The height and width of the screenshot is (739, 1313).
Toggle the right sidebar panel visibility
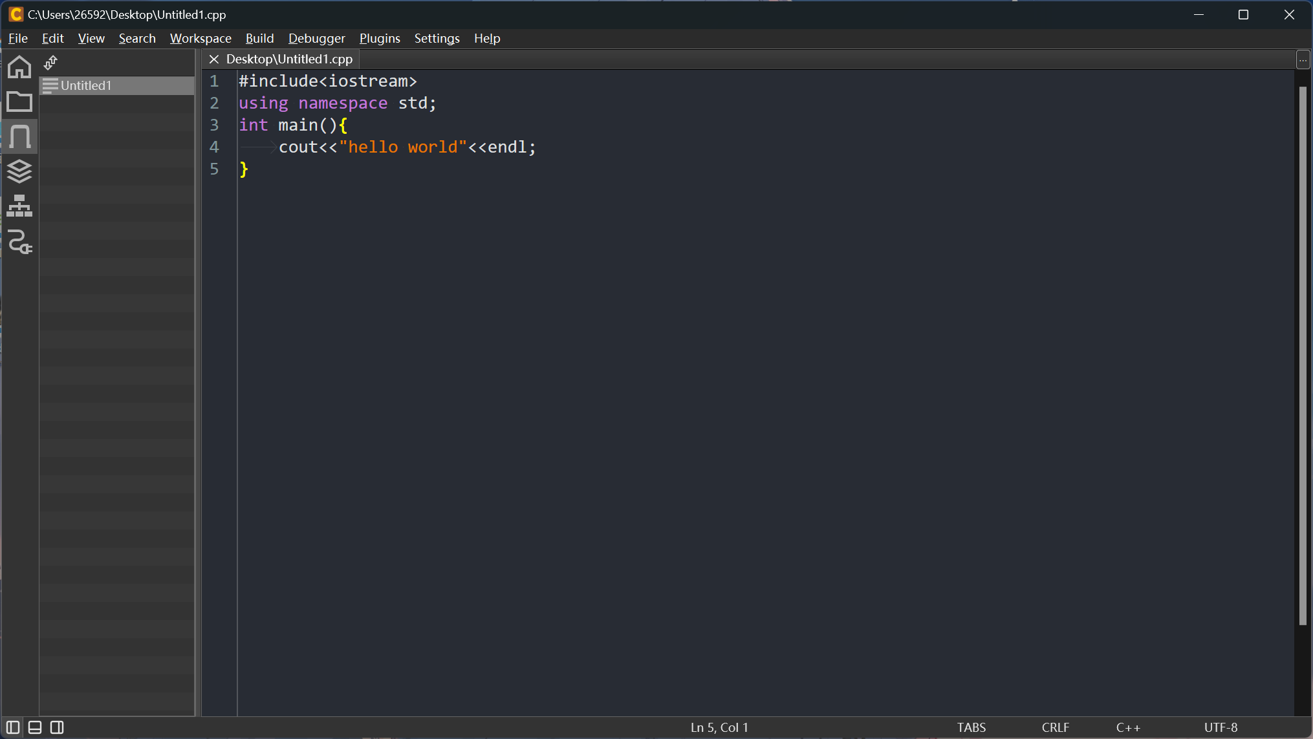click(x=57, y=727)
